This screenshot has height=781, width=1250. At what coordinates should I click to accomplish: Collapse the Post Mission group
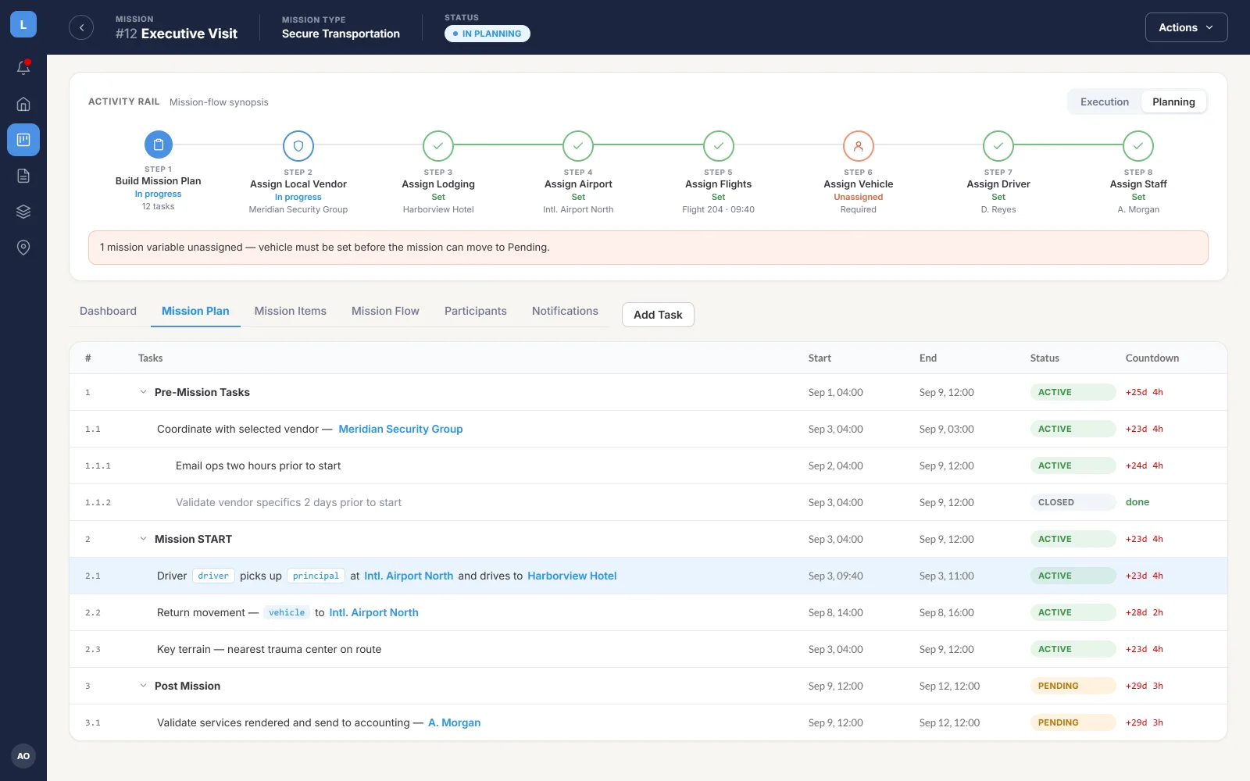[143, 686]
